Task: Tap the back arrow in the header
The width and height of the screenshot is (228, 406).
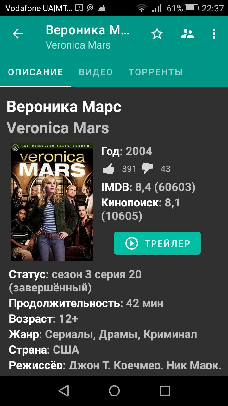Action: pos(18,34)
